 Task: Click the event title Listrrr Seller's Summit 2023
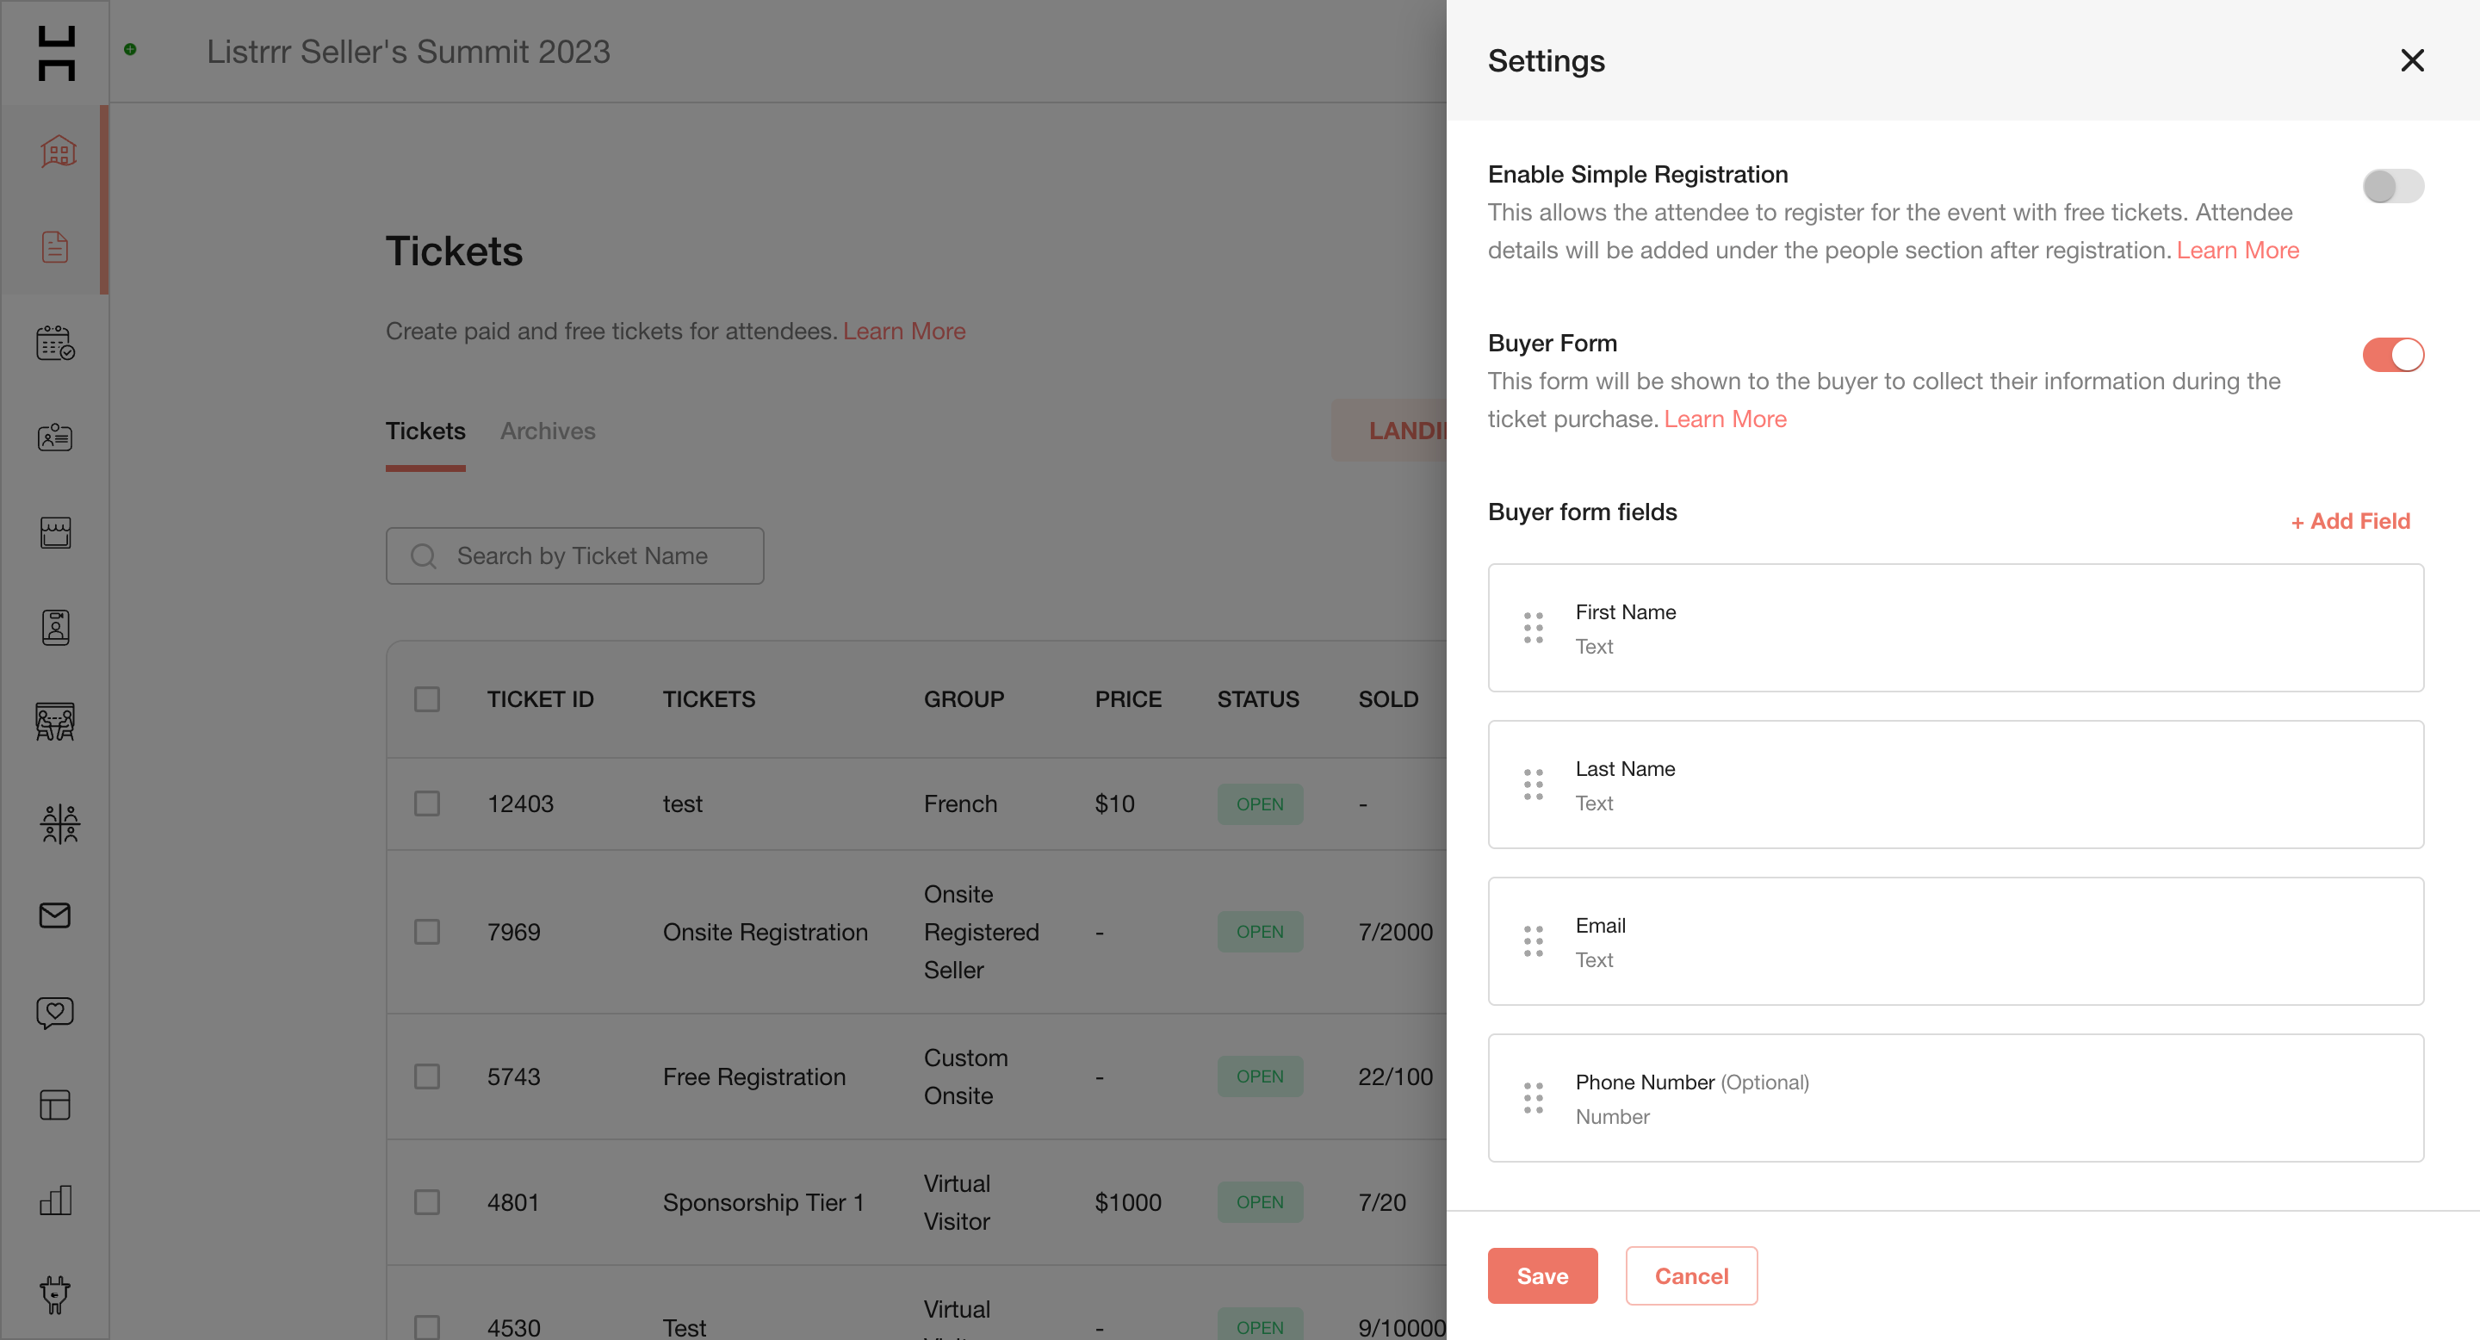click(408, 51)
